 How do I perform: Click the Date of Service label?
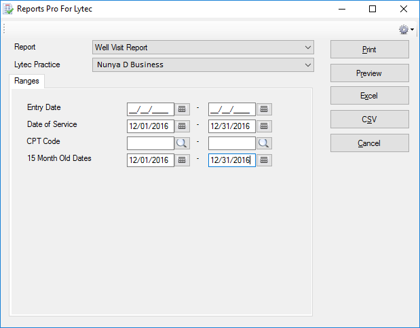[52, 124]
